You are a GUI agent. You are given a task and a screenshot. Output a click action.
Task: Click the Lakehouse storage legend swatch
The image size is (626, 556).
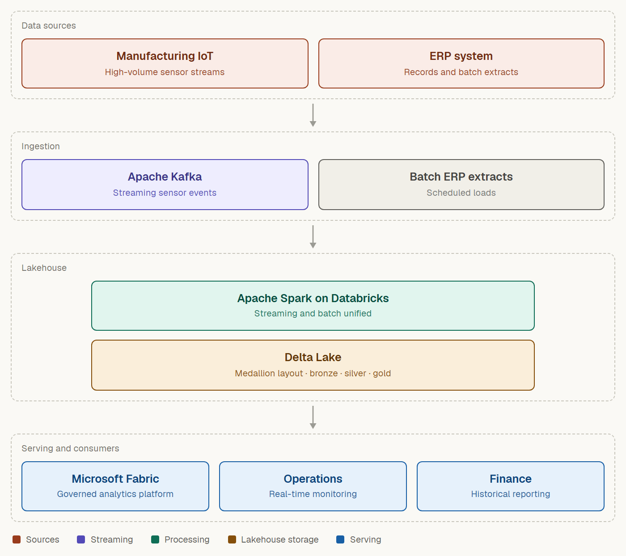[x=232, y=539]
